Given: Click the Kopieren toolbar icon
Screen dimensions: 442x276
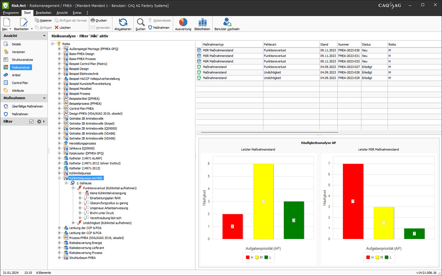Looking at the screenshot, I should 37,20.
